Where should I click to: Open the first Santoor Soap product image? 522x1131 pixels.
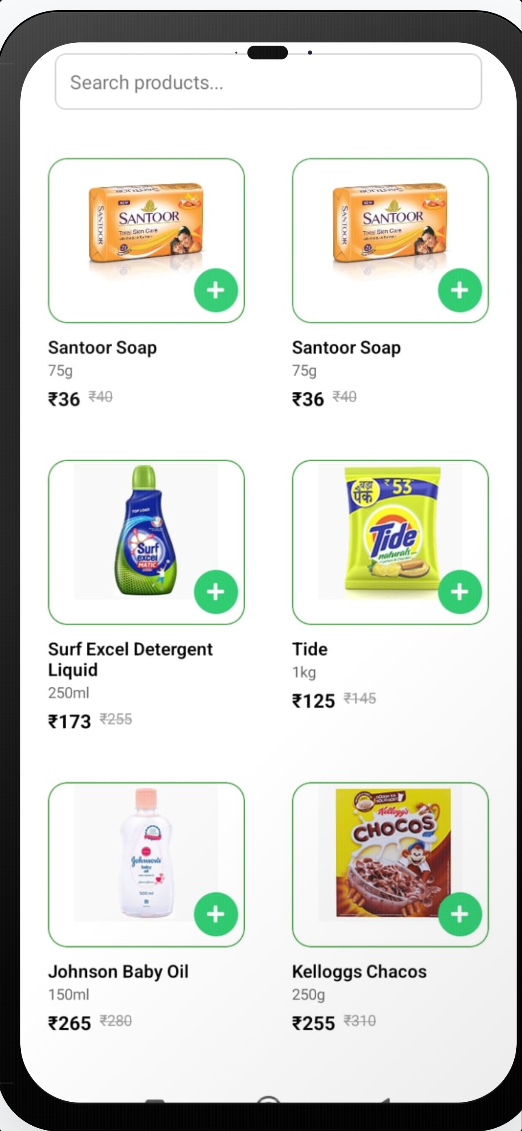[146, 225]
